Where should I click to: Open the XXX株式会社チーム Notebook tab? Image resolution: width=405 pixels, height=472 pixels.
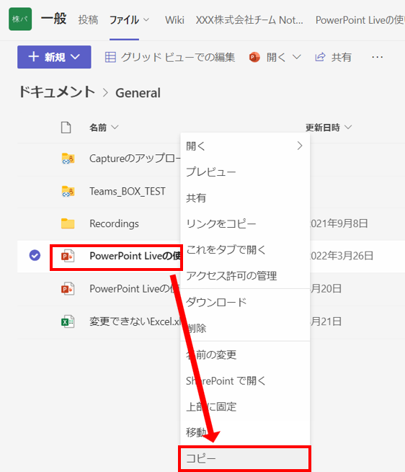(249, 20)
